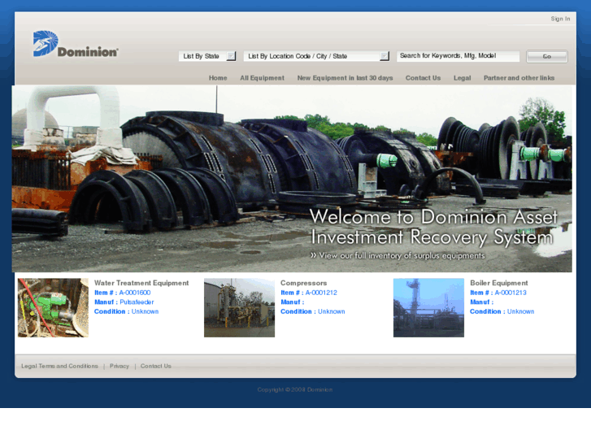The image size is (591, 443).
Task: Click the Water Treatment Equipment heading
Action: (x=141, y=283)
